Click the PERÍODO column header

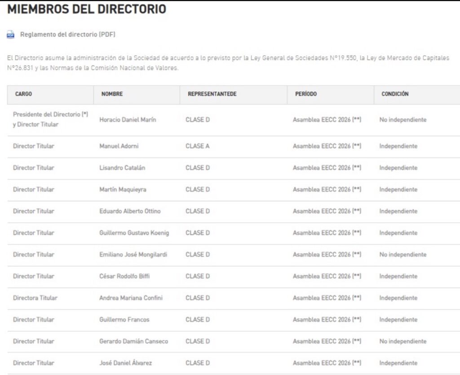[305, 94]
